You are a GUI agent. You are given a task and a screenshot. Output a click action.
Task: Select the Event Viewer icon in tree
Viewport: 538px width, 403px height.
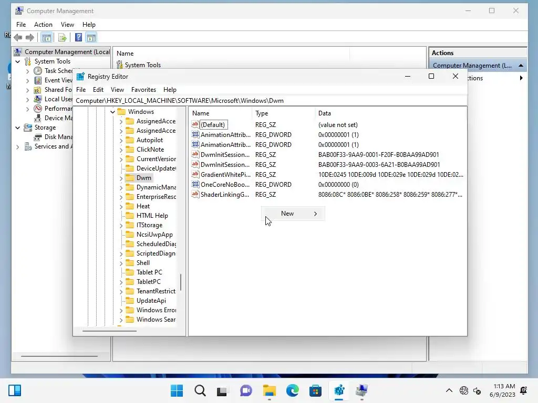tap(38, 80)
